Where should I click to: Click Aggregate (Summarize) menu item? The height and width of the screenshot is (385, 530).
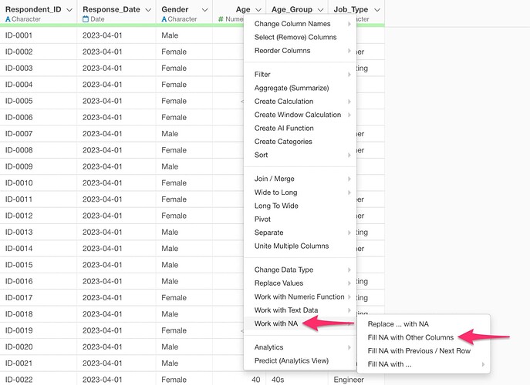point(292,88)
